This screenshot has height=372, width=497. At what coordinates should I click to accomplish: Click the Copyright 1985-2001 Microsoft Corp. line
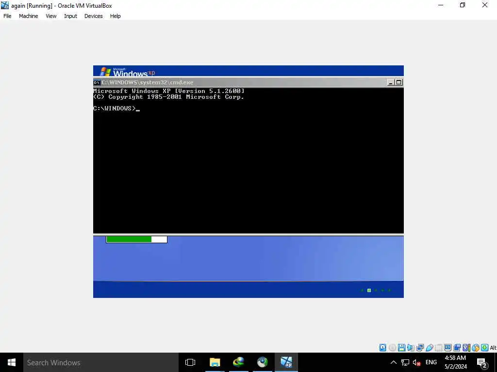point(168,97)
